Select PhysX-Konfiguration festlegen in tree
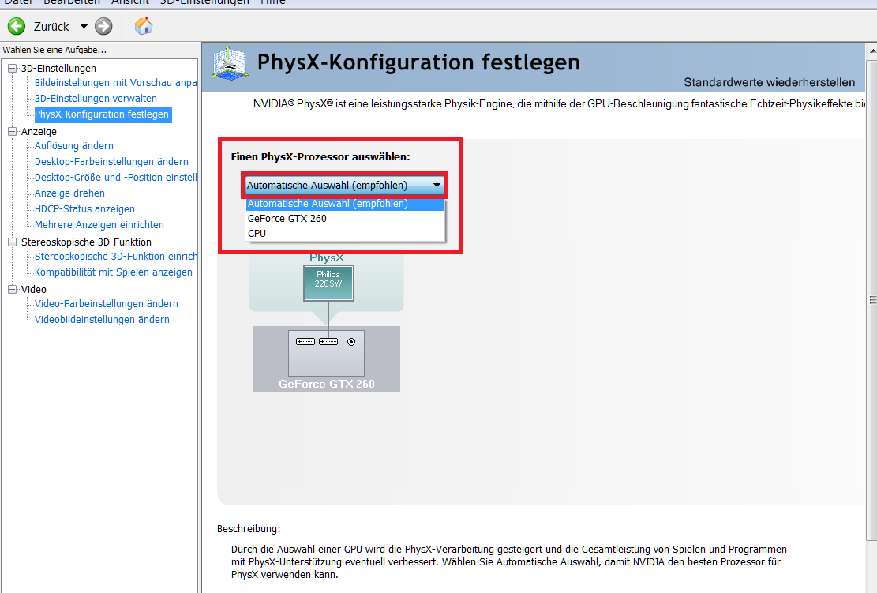The image size is (877, 593). (x=103, y=114)
